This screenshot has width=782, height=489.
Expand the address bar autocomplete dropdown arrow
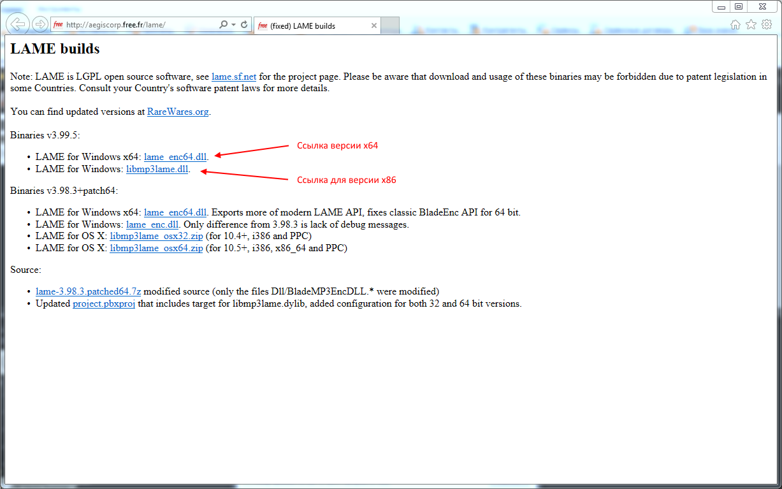coord(234,25)
